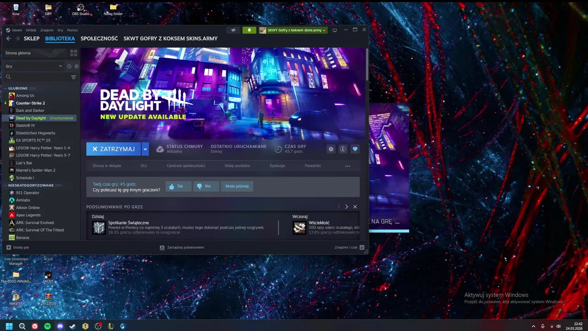Toggle show ready-to-play games filter icon
Screen dimensions: 588x331
76,66
